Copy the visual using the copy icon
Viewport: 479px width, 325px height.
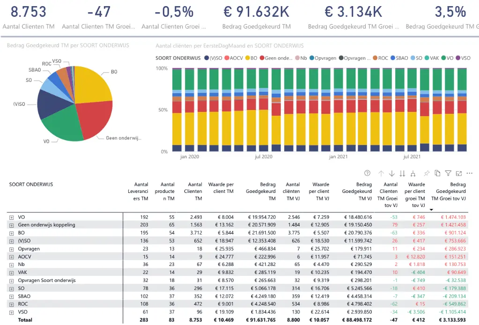pos(437,173)
